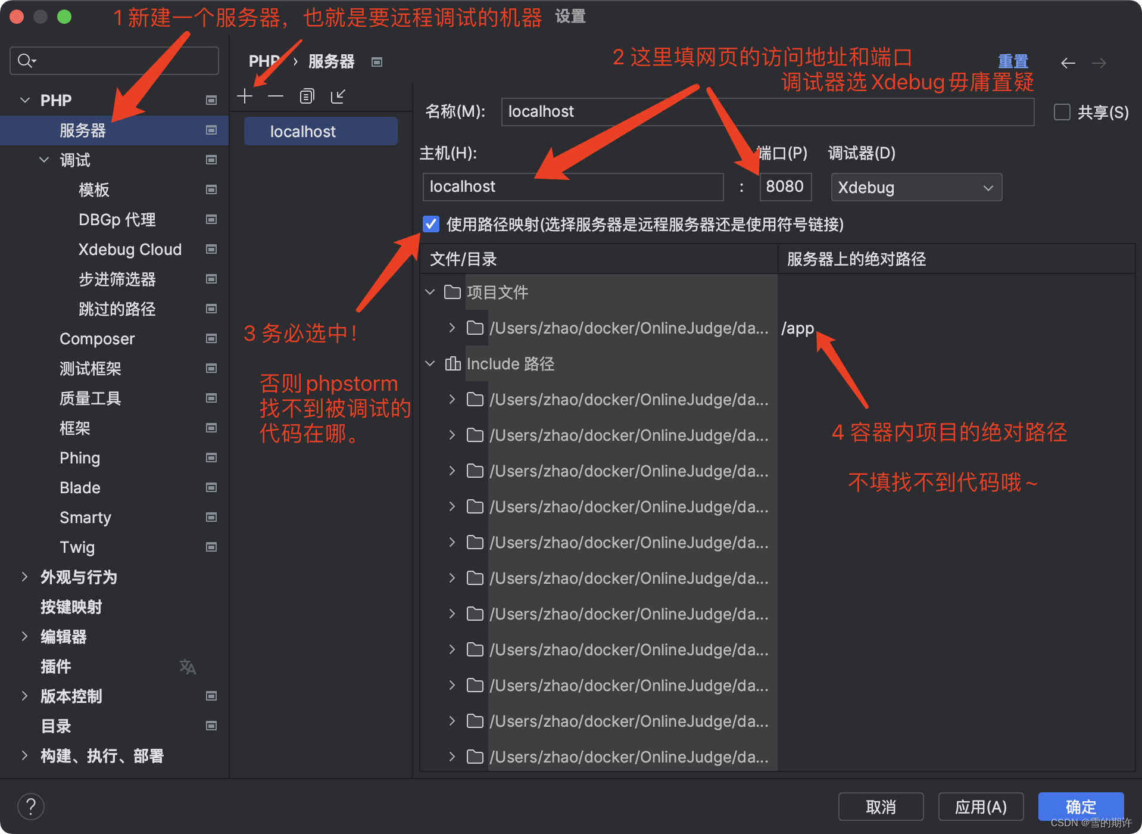Click project-level icon next to Xdebug Cloud
The width and height of the screenshot is (1142, 834).
pyautogui.click(x=211, y=249)
